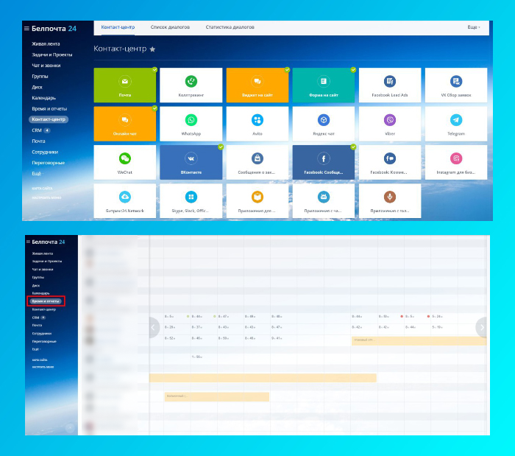Viewport: 515px width, 456px height.
Task: Open the Форма на сайт tile
Action: (324, 85)
